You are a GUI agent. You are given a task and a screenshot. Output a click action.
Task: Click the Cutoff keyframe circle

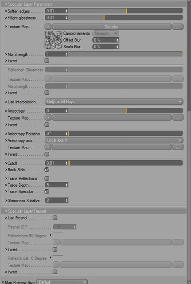point(6,163)
